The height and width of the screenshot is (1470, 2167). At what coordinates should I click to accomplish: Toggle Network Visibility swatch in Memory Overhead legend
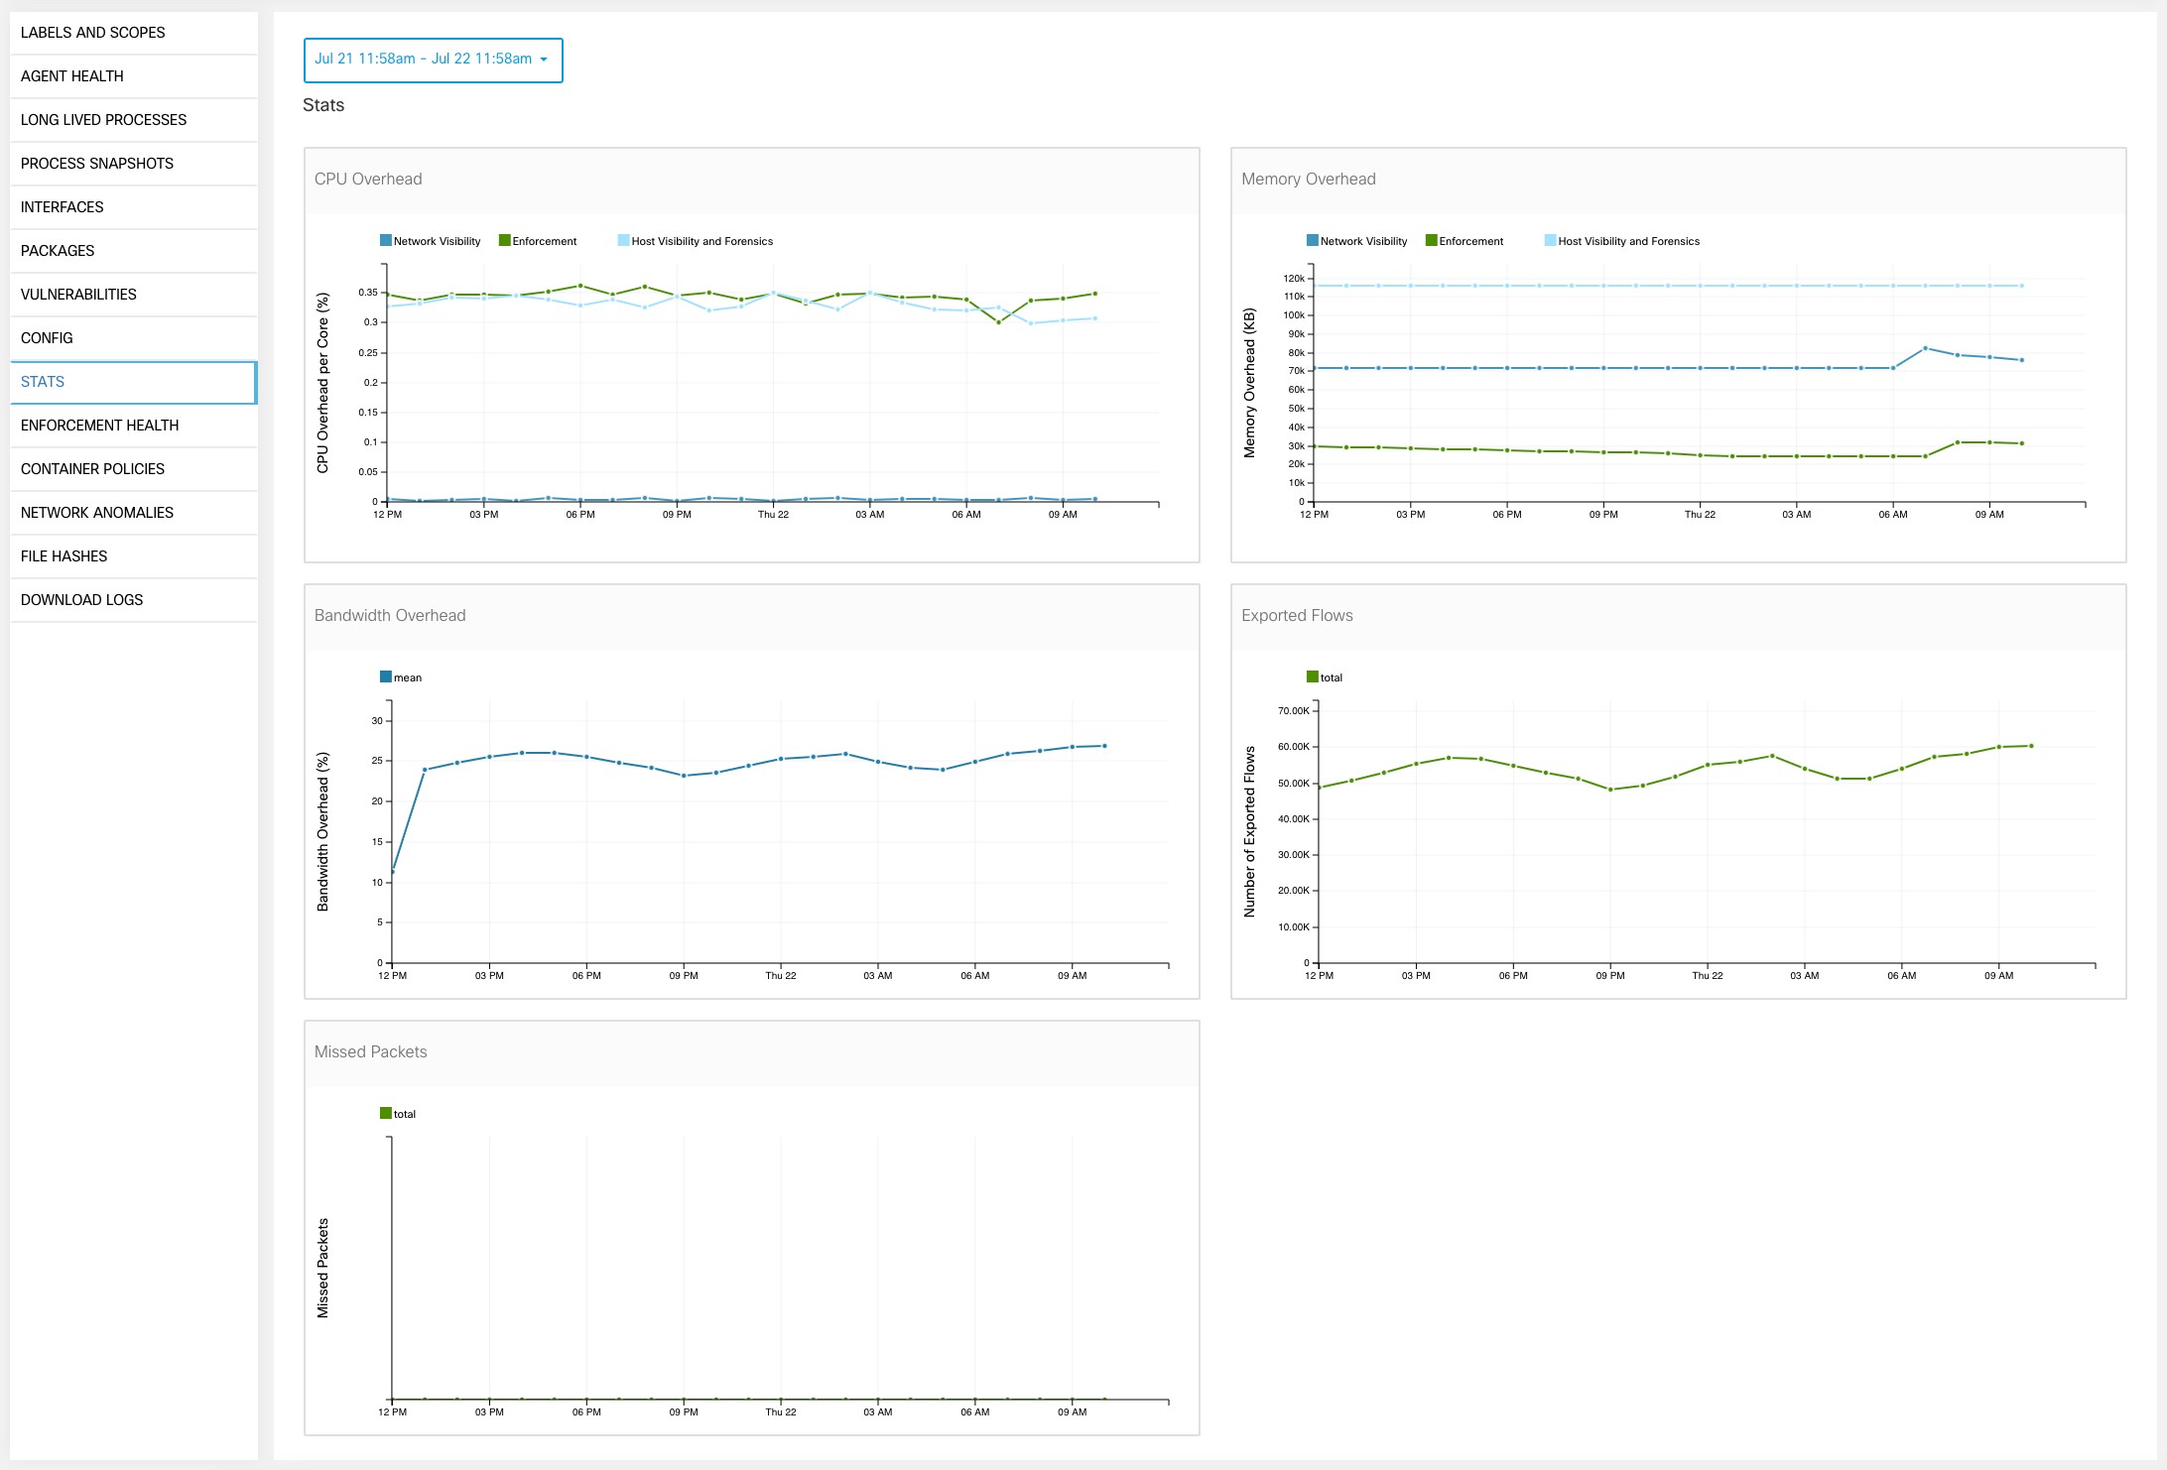point(1313,240)
